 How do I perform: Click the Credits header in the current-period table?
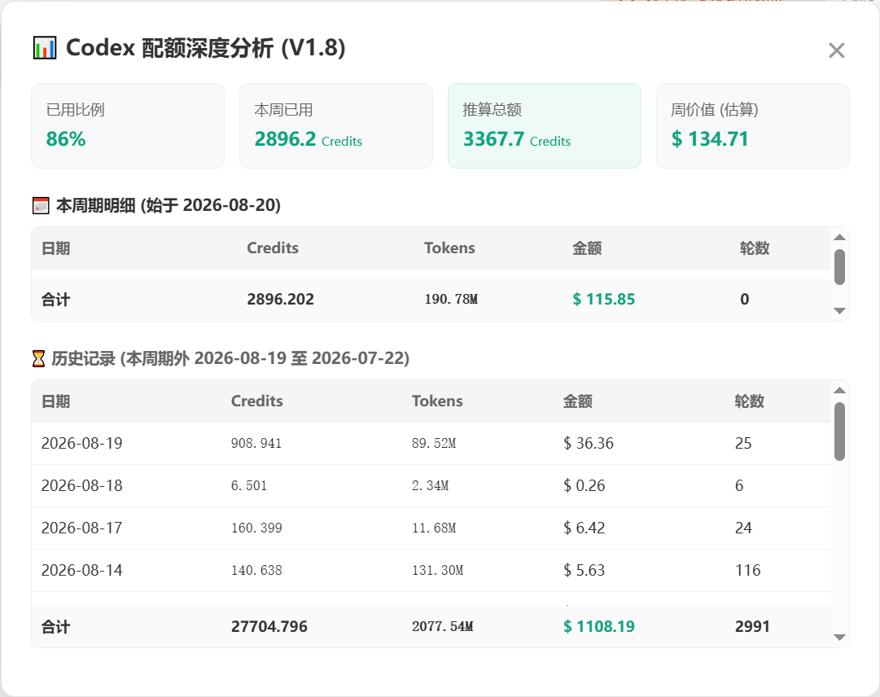(273, 248)
